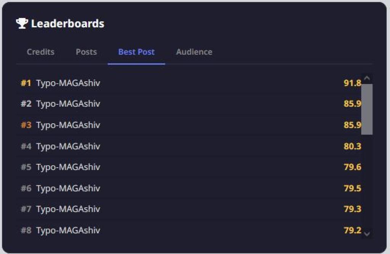Click the leaderboard scrollbar thumb
Viewport: 390px width, 254px height.
coord(367,109)
